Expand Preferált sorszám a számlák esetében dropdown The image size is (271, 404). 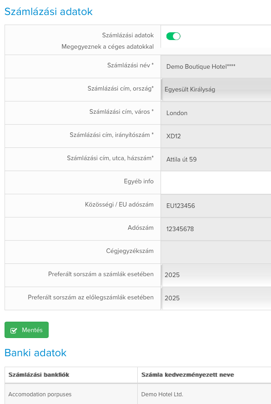tap(216, 275)
